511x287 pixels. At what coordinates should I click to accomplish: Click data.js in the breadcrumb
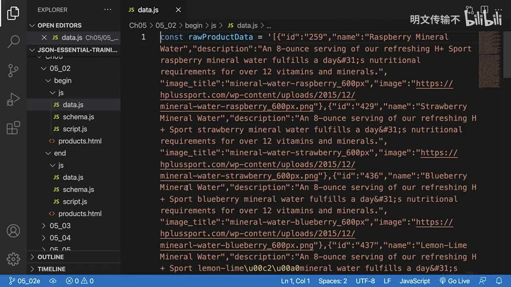[x=243, y=26]
